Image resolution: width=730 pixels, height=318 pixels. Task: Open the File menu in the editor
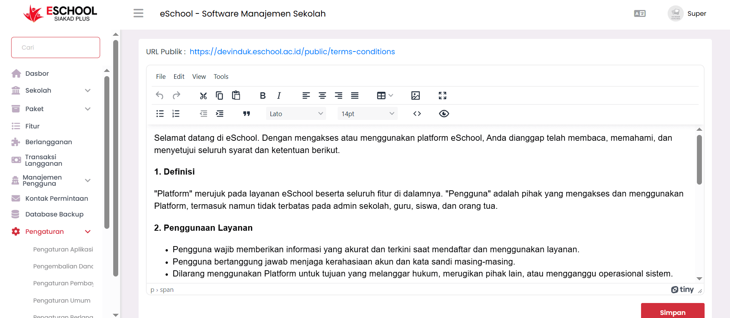coord(161,77)
